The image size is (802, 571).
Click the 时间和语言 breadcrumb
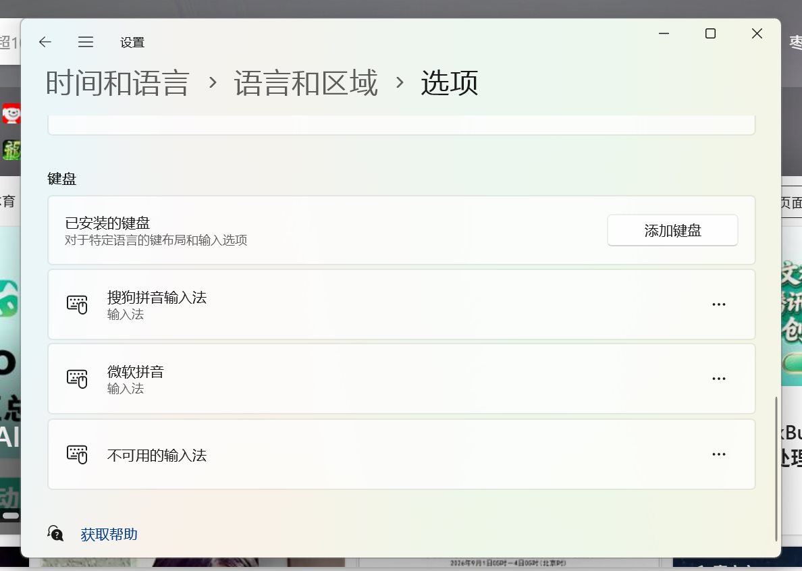coord(117,83)
